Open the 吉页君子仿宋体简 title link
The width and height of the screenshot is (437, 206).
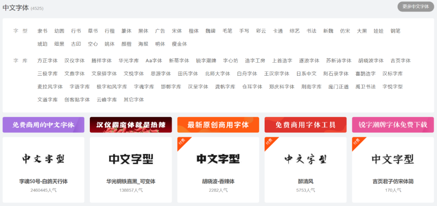(393, 181)
